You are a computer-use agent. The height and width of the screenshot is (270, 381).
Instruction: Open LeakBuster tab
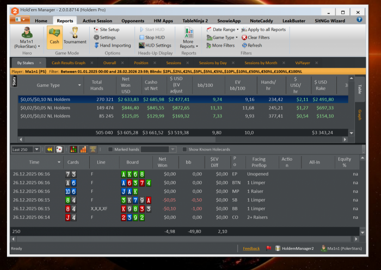coord(293,21)
